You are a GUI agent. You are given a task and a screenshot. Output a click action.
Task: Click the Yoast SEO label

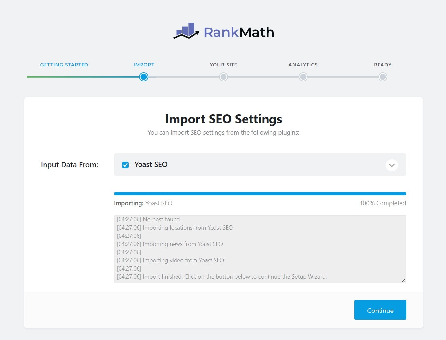pos(151,164)
